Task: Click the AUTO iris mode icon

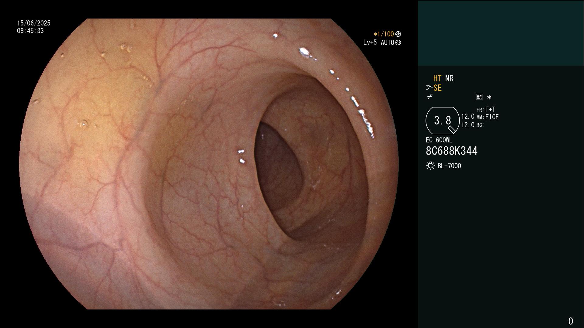Action: [x=398, y=43]
